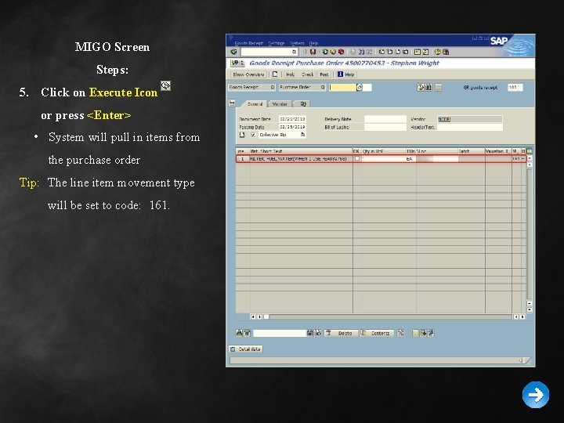Click the icon right of Contents button

click(400, 333)
